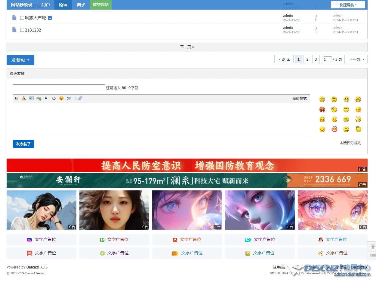The width and height of the screenshot is (376, 282).
Task: Click the insert link icon
Action: [x=39, y=99]
